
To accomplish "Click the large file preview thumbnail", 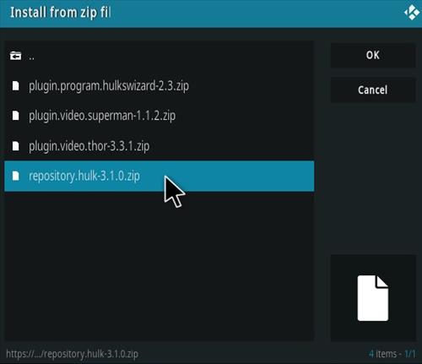I will coord(373,298).
